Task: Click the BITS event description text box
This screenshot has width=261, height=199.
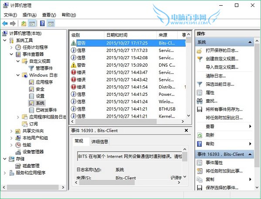Action: tap(130, 156)
